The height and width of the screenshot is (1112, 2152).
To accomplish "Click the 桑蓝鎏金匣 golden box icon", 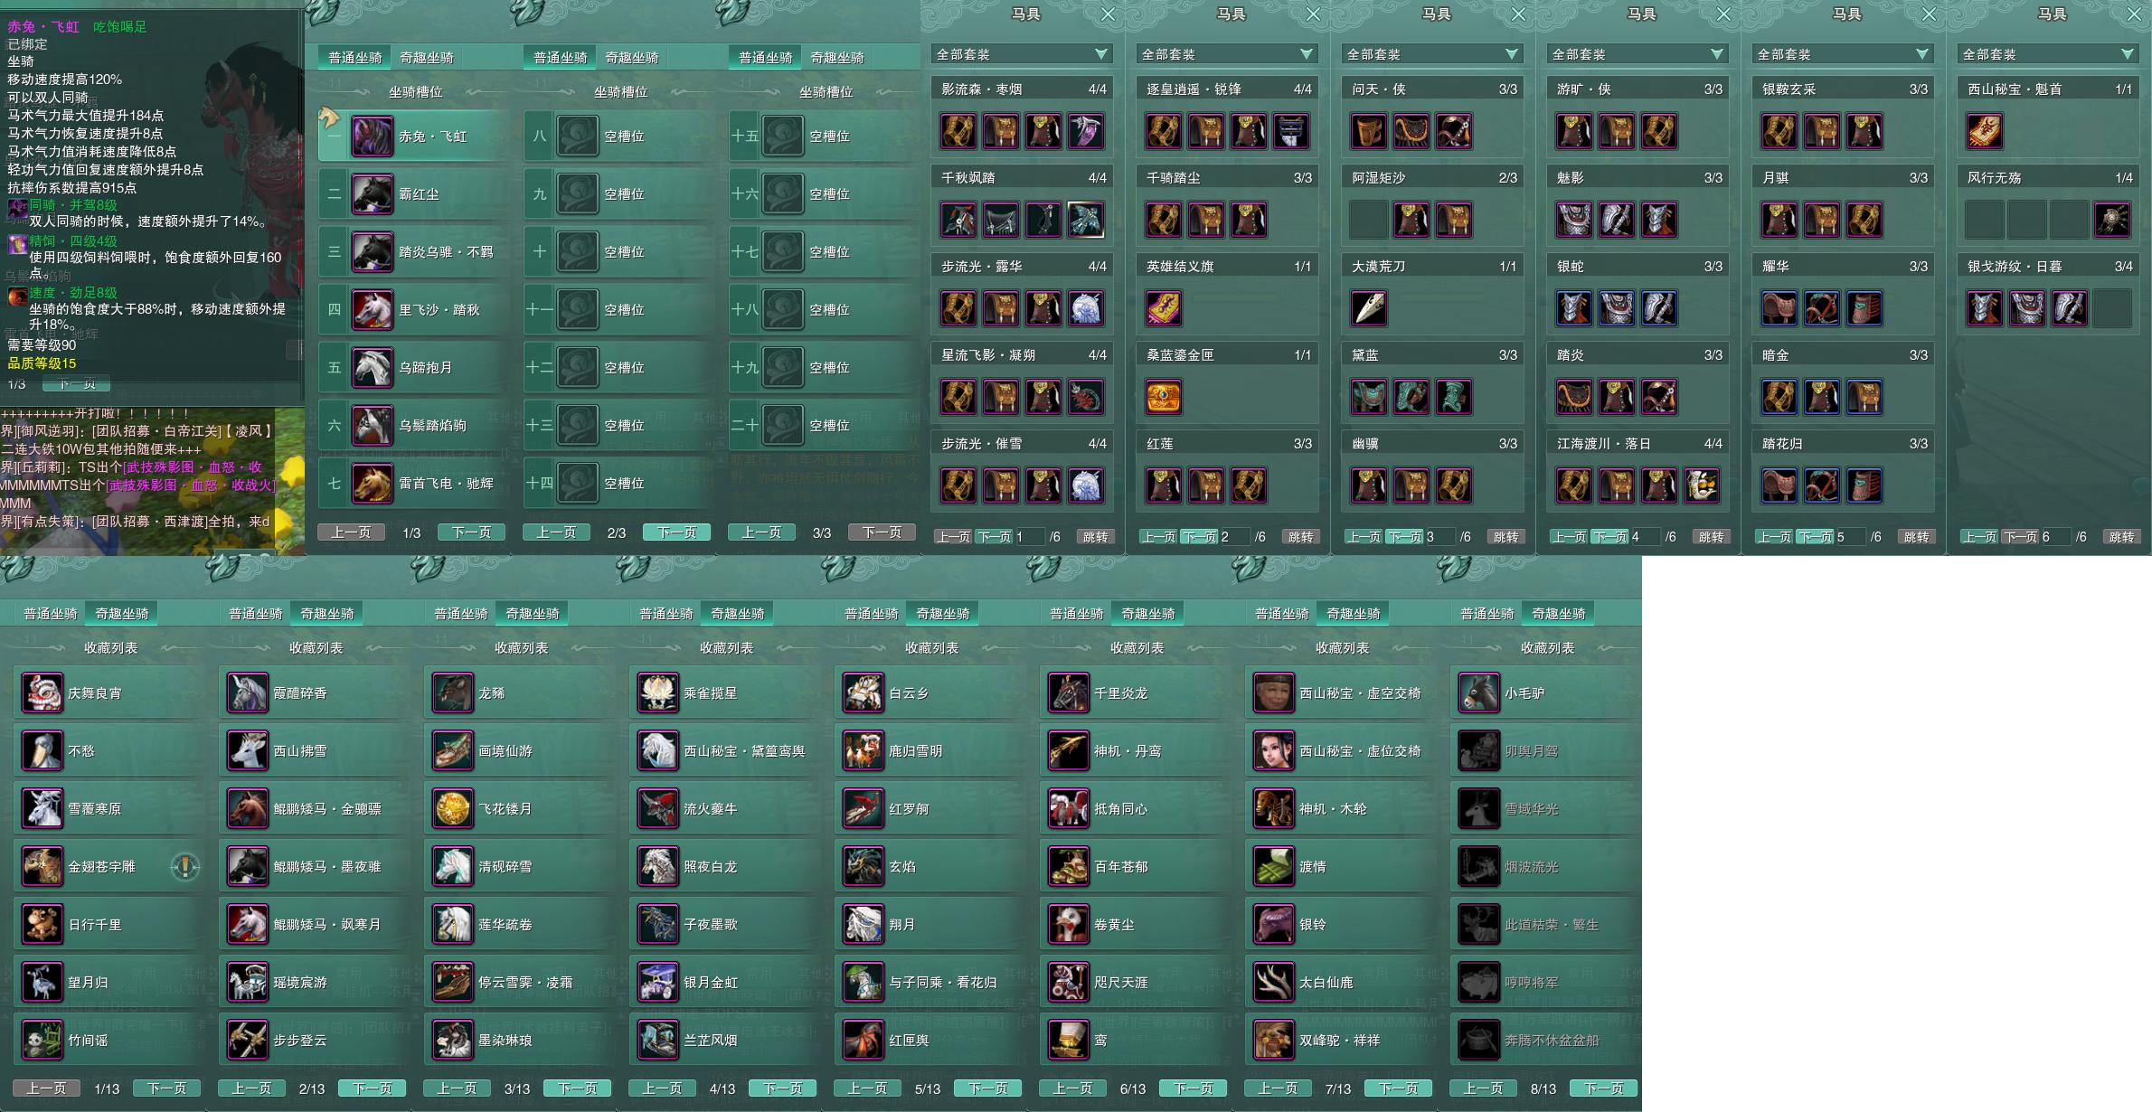I will 1164,397.
